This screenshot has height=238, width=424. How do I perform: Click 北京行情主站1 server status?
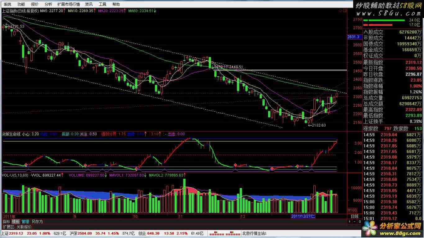pyautogui.click(x=254, y=233)
